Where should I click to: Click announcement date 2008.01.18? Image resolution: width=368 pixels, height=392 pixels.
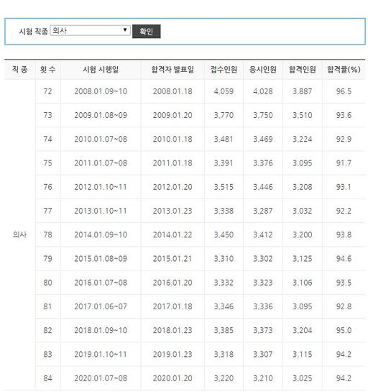pos(172,91)
